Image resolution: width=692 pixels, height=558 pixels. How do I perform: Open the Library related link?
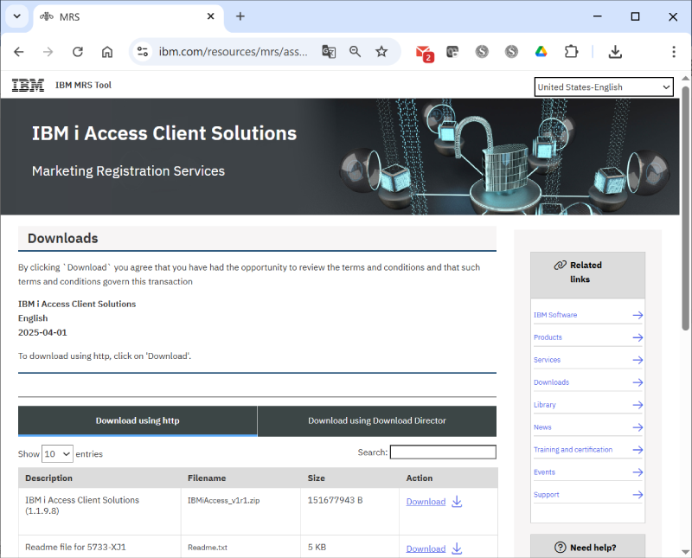(x=545, y=405)
